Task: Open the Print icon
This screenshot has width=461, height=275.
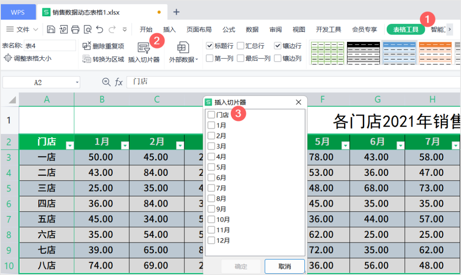Action: point(76,29)
